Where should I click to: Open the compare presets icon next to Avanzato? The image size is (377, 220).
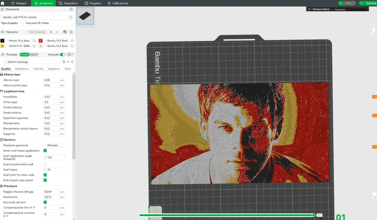coord(73,54)
